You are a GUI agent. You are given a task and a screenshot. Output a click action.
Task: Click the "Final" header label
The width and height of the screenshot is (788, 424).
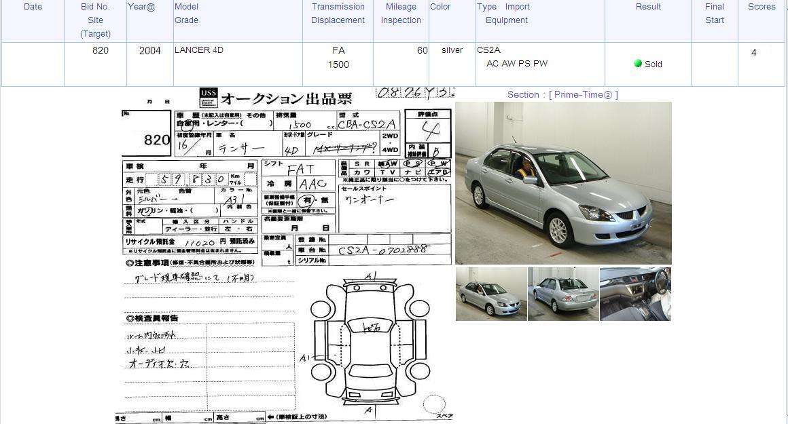click(x=715, y=7)
